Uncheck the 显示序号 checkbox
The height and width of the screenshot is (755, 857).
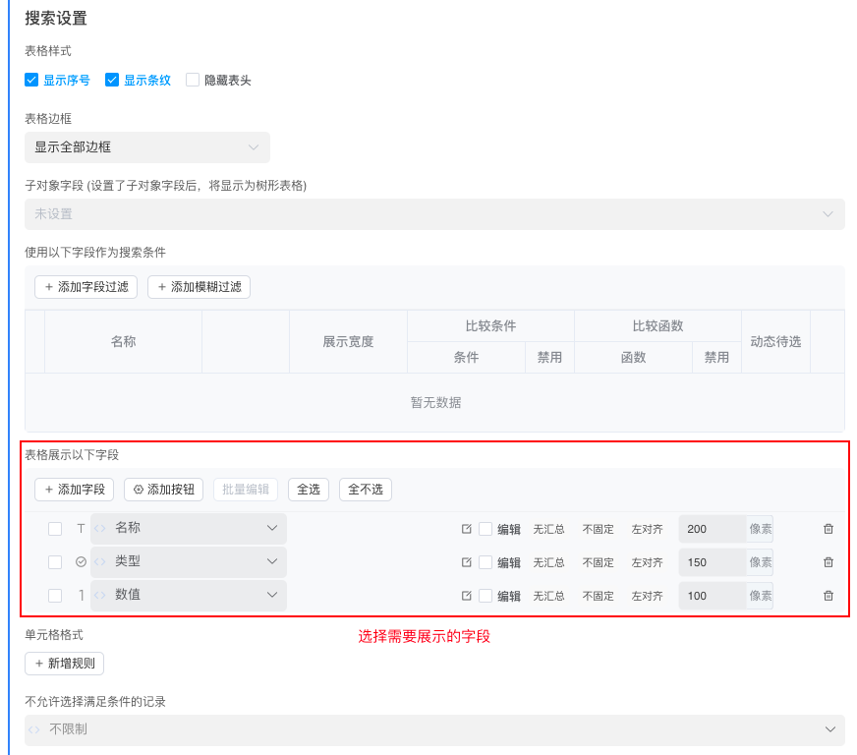pyautogui.click(x=31, y=81)
